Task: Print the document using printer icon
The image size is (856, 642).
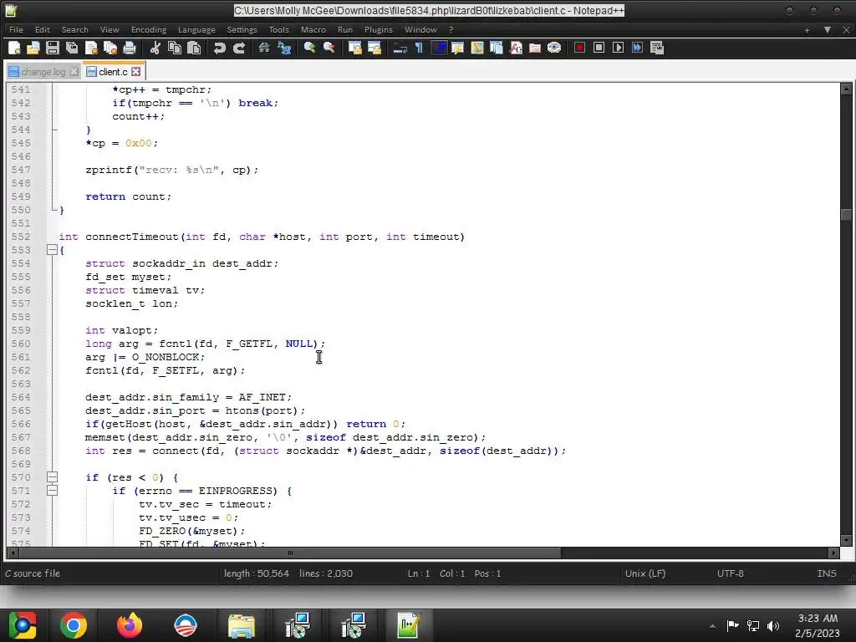Action: [130, 48]
